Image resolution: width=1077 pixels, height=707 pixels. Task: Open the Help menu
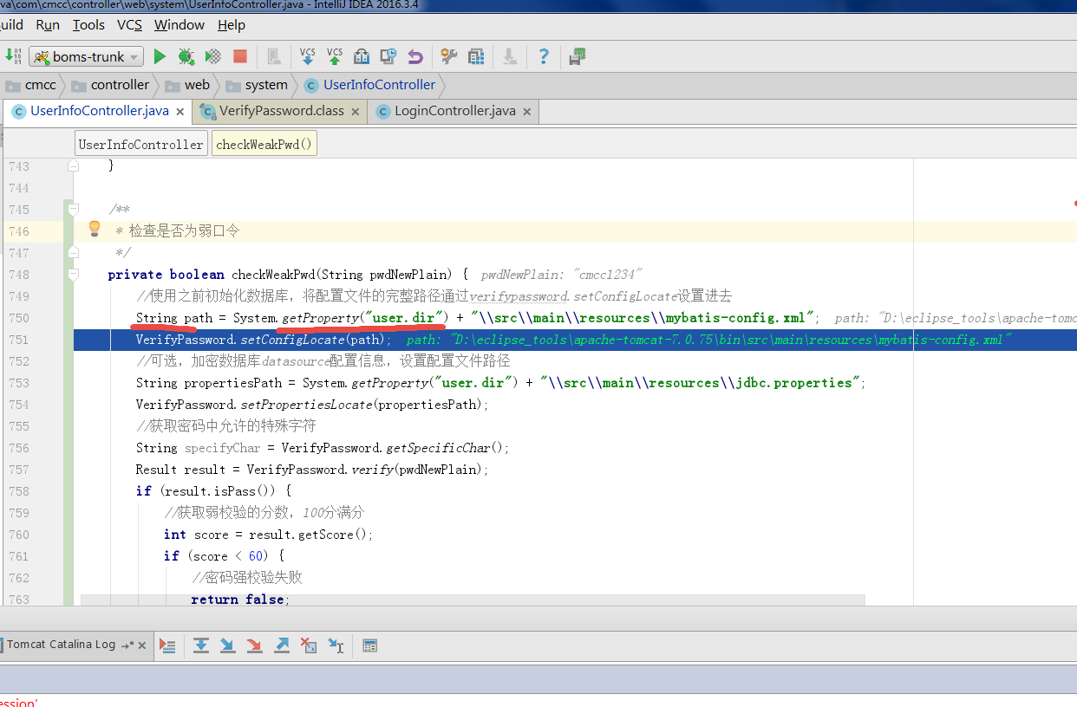(232, 25)
